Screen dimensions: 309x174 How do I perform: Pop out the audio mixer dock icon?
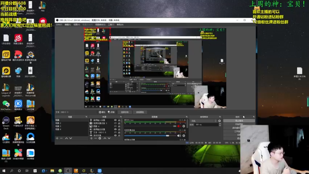187,117
